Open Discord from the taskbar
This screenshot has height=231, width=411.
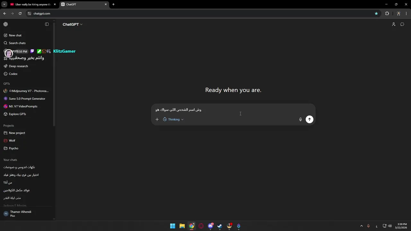coord(210,226)
